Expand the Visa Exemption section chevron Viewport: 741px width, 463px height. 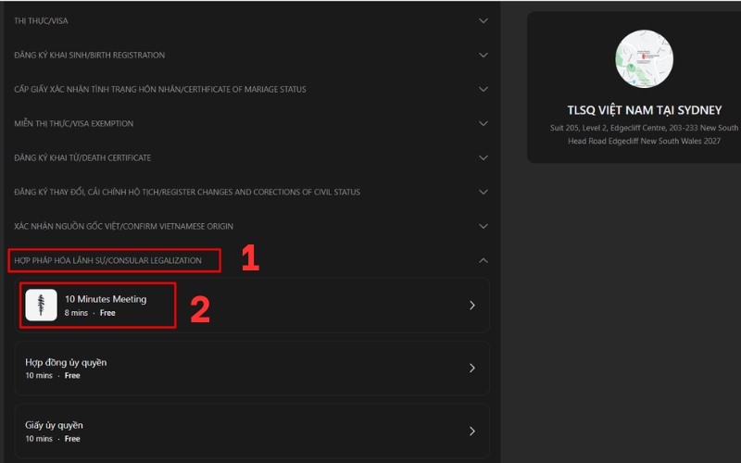click(x=483, y=123)
